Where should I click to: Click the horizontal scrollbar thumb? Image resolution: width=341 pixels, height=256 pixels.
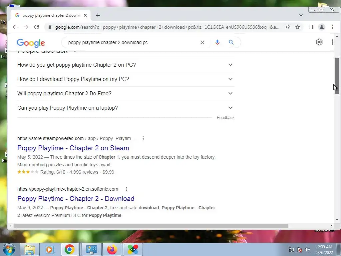pos(151,226)
